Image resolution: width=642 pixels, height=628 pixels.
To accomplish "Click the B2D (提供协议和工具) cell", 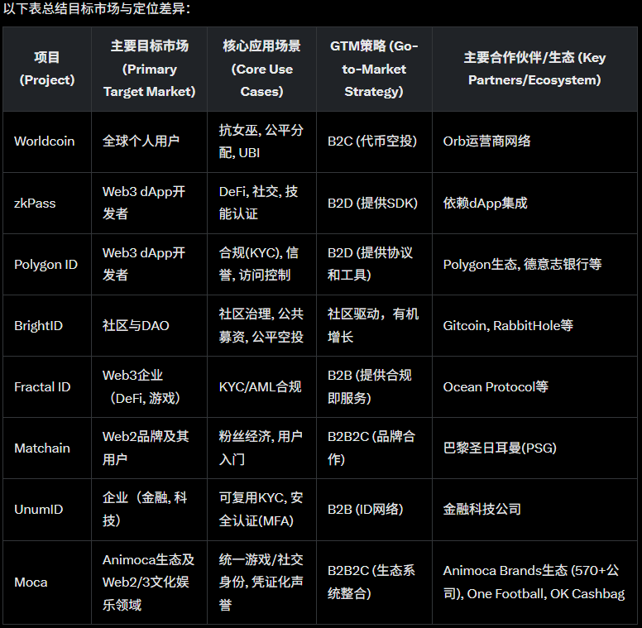I will (374, 265).
